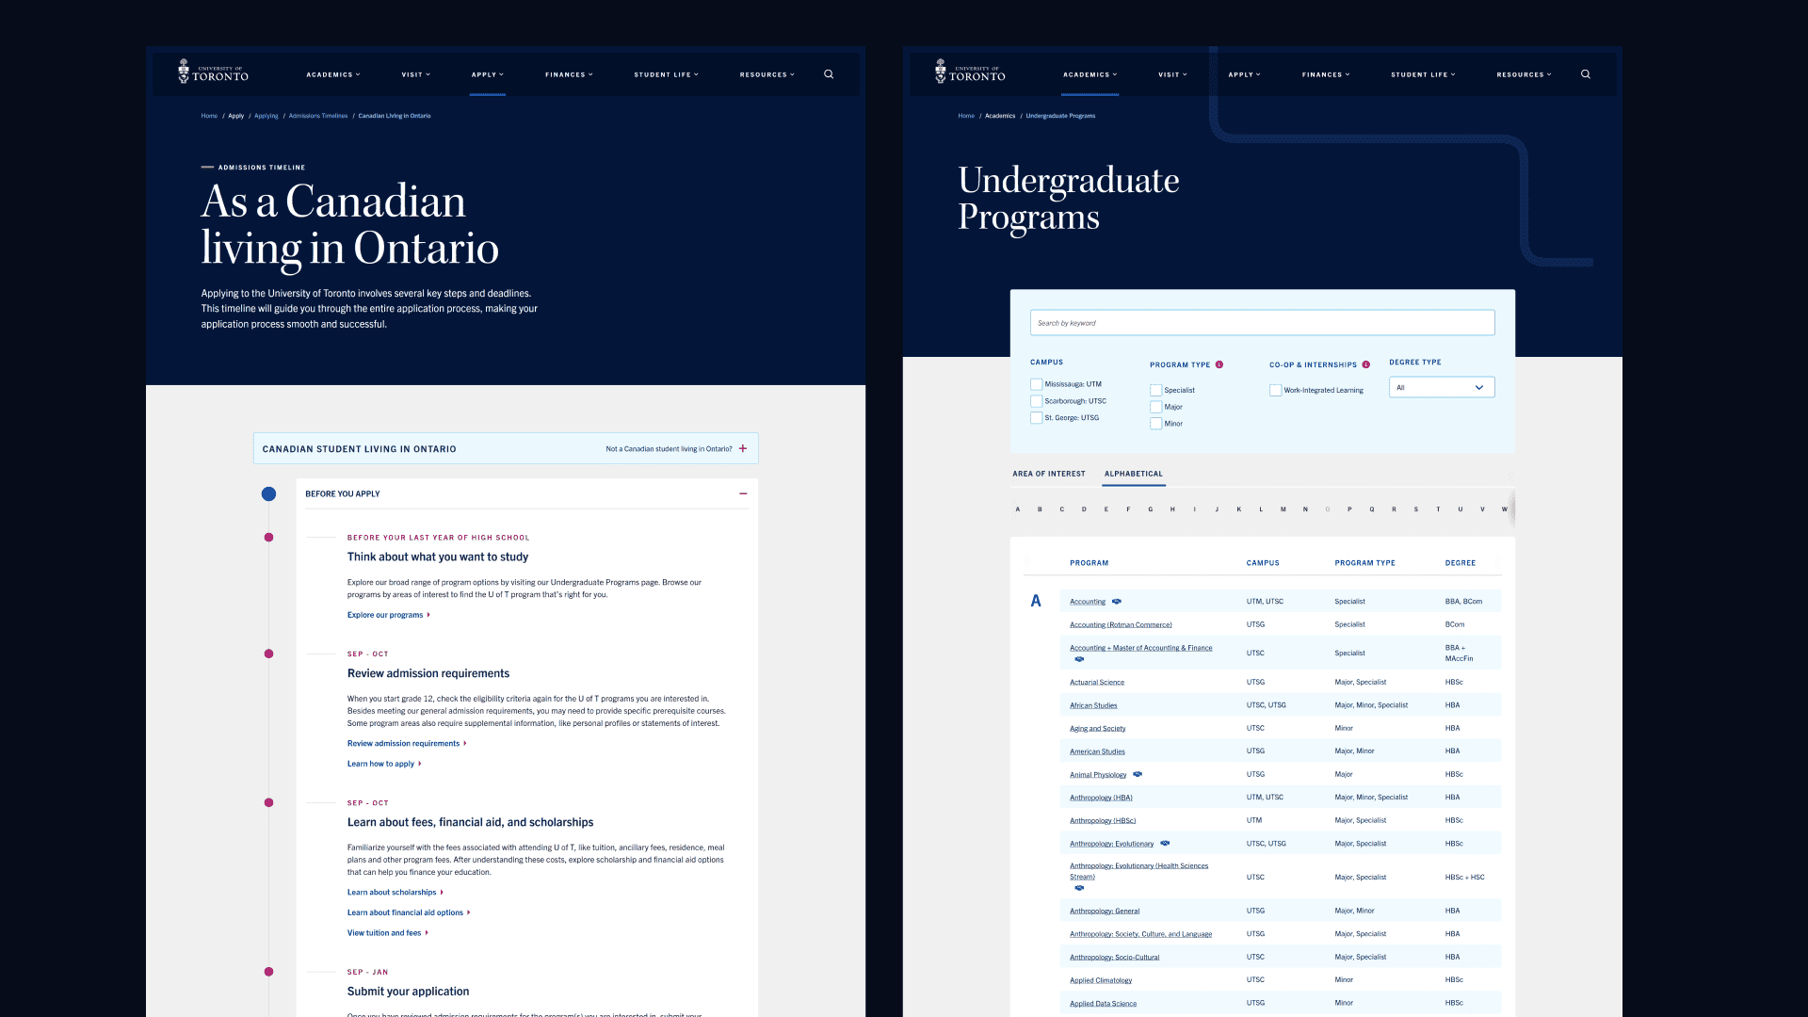Tick the Scarborough: UTSC campus checkbox
The width and height of the screenshot is (1808, 1017).
click(1036, 401)
